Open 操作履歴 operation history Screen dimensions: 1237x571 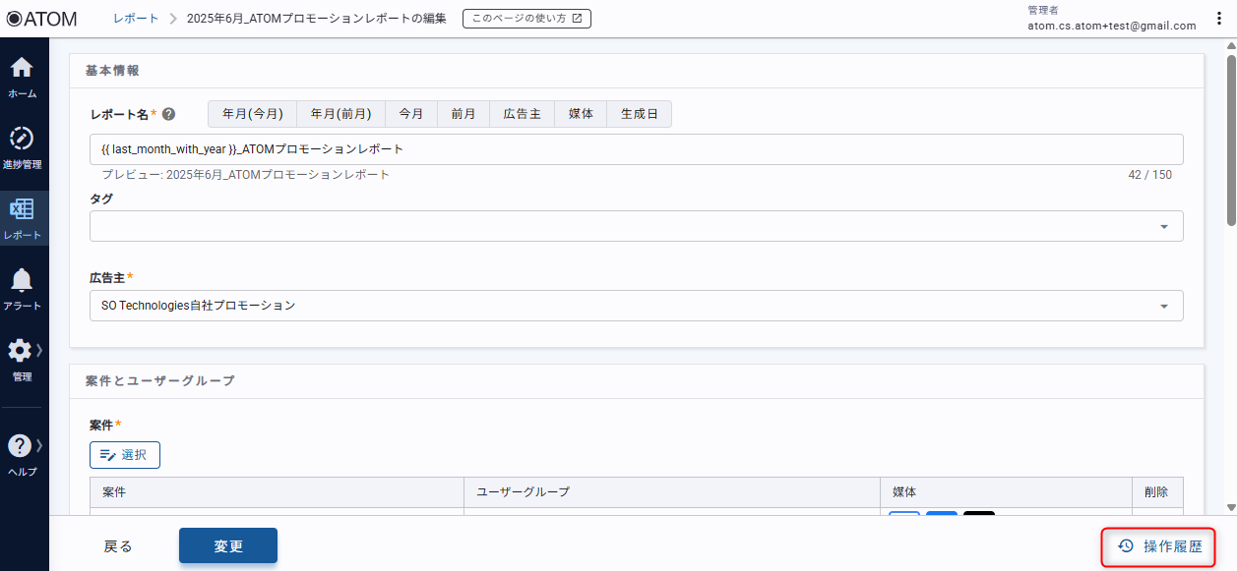click(x=1160, y=546)
